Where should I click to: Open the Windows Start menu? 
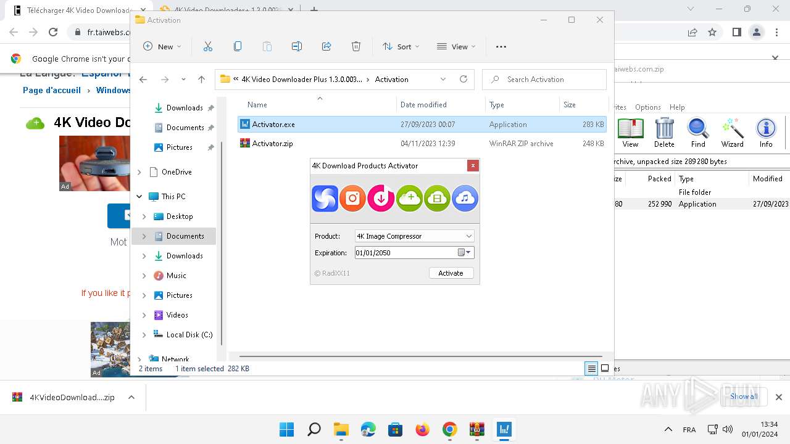[x=286, y=429]
